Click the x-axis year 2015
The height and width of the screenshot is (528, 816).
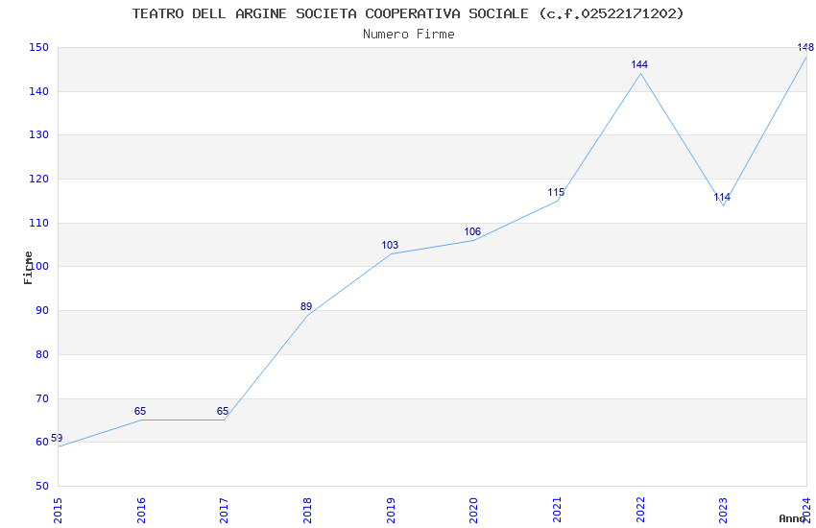click(58, 511)
